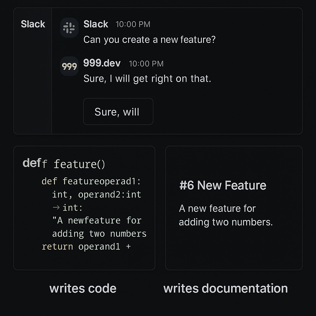This screenshot has width=316, height=316.
Task: Click the 'adding two numbers' code line
Action: click(x=99, y=234)
